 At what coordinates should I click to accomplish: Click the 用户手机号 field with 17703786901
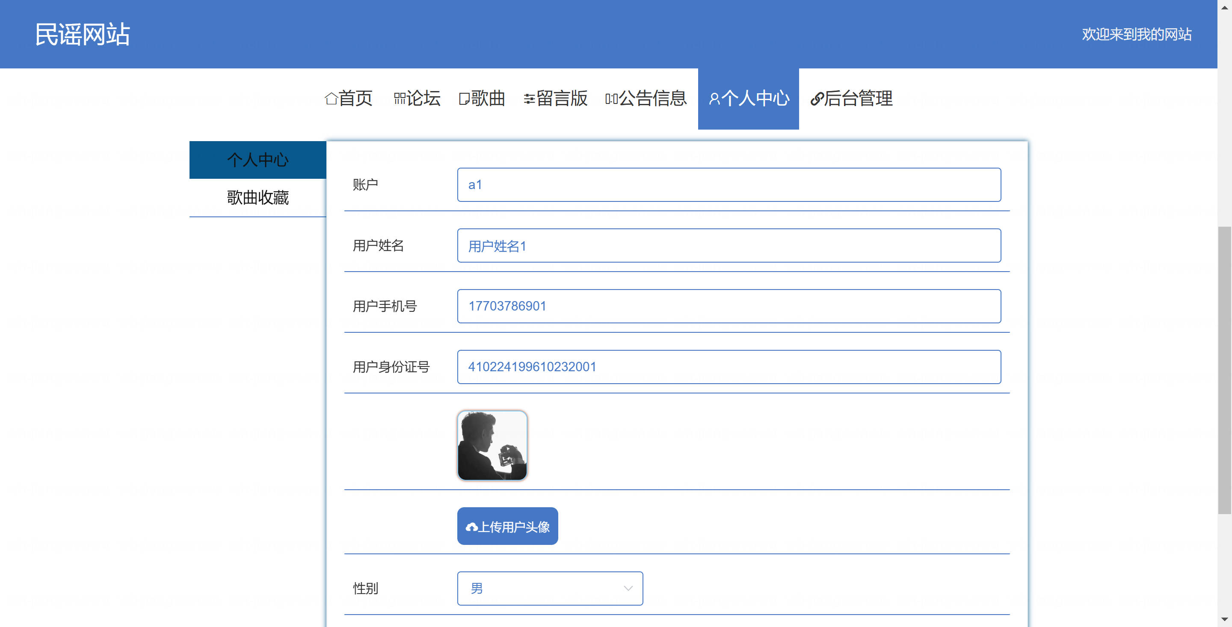click(x=729, y=306)
